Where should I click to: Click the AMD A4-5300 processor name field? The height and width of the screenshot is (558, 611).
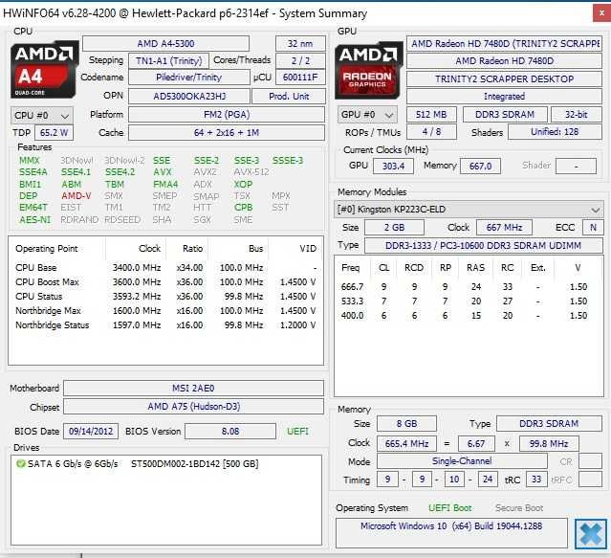click(x=165, y=44)
